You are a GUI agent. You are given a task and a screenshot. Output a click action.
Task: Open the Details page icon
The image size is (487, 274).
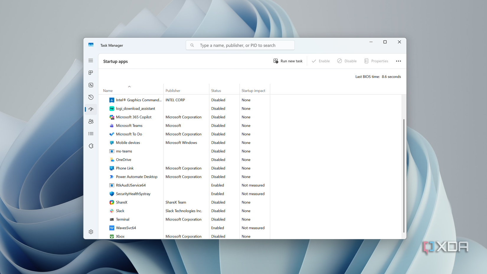click(x=91, y=134)
